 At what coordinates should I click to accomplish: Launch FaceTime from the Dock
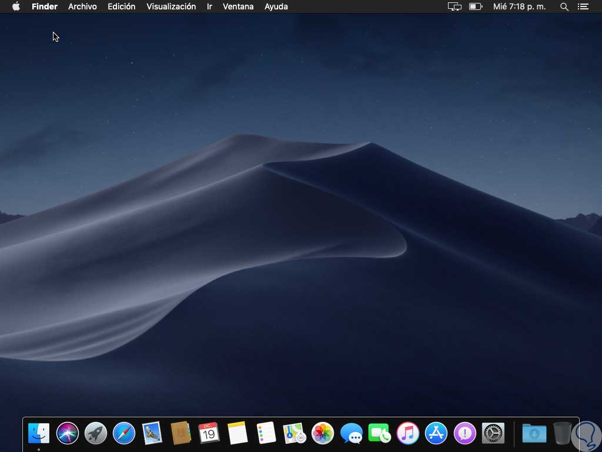380,434
